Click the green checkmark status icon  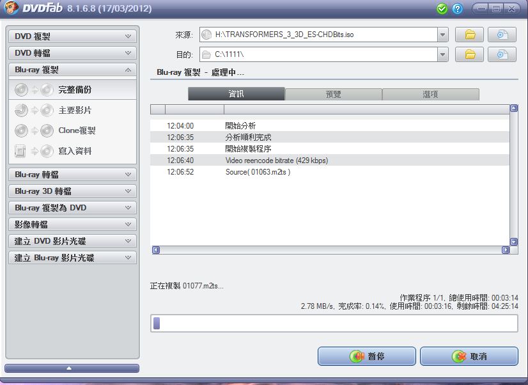point(442,9)
